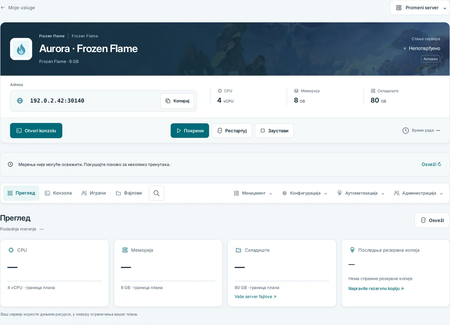Restart the server with Рестартуј
Screen dimensions: 450x325
click(x=232, y=131)
